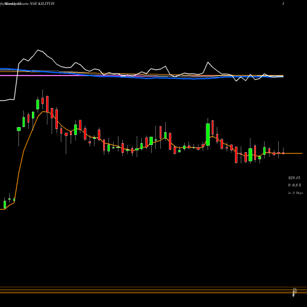Viewport: 307px width, 307px height.
Task: Click the price value ending in .15
Action: (x=294, y=178)
